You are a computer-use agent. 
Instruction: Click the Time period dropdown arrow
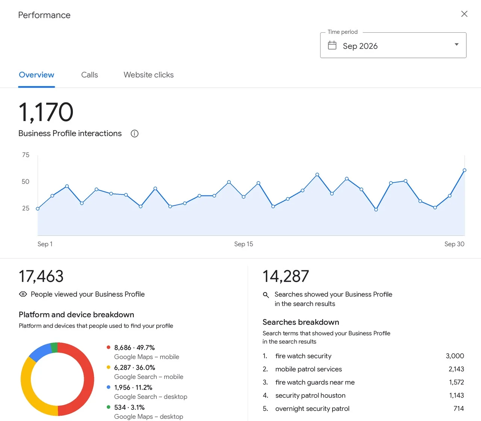(457, 44)
